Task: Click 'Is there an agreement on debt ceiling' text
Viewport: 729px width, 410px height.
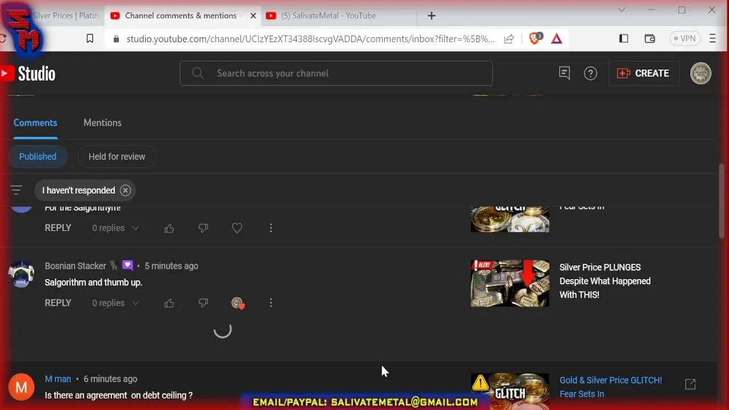Action: pyautogui.click(x=118, y=395)
